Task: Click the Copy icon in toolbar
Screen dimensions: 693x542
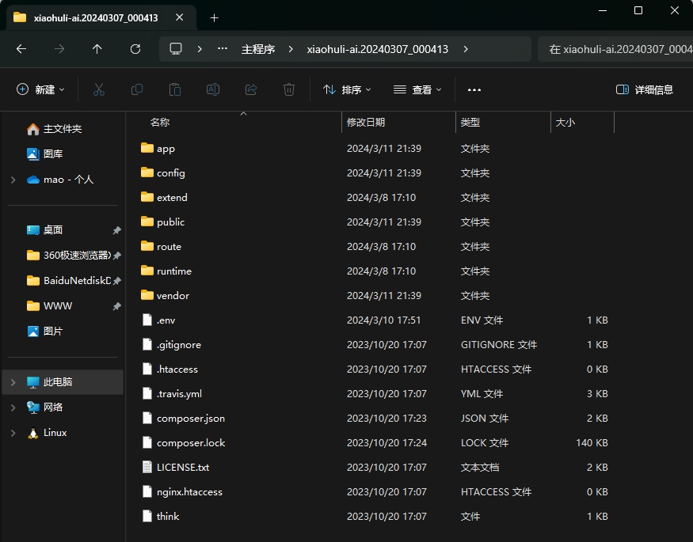Action: [x=137, y=90]
